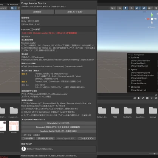
Task: Click the 事前チェック info bubble icon
Action: pyautogui.click(x=23, y=149)
